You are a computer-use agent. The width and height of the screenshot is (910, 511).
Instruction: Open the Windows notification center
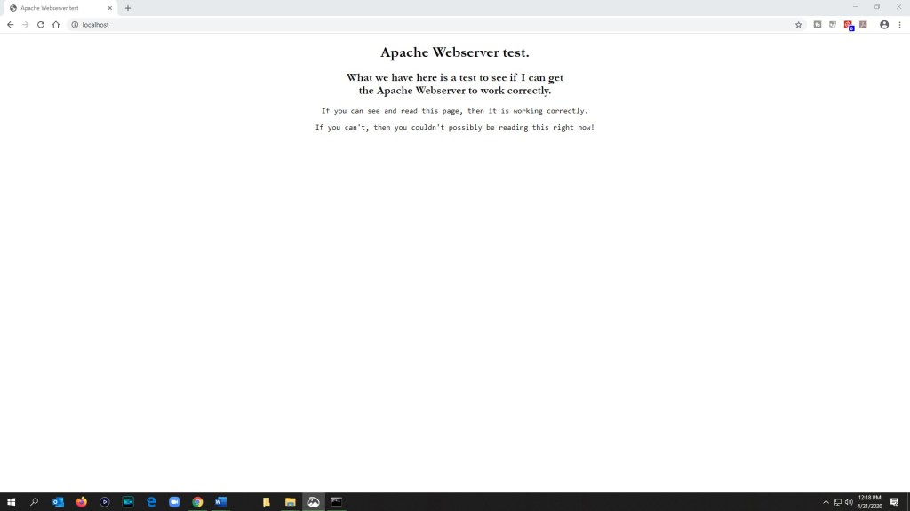tap(894, 502)
